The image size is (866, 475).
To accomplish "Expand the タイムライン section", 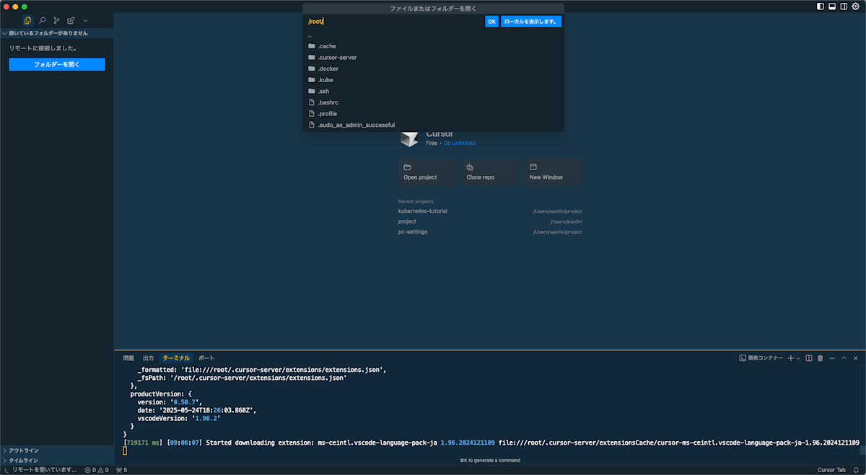I will (57, 460).
